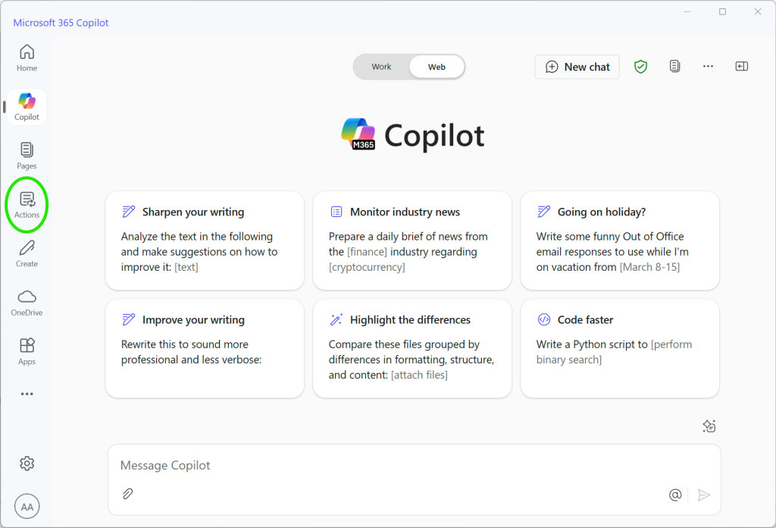This screenshot has width=776, height=528.
Task: Show more sidebar items via ellipsis
Action: 27,394
